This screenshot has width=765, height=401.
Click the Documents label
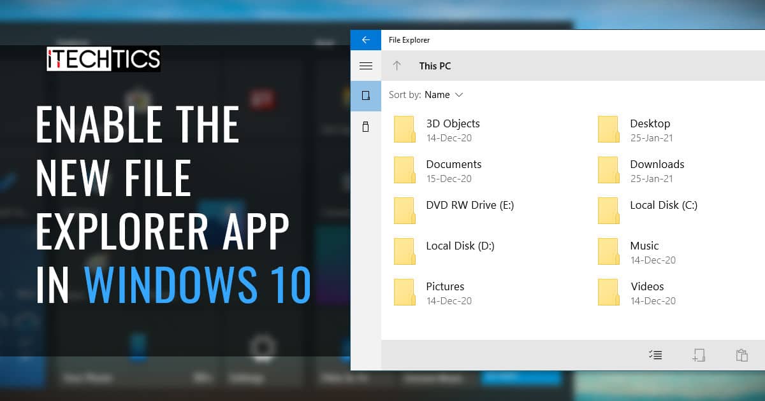tap(454, 164)
